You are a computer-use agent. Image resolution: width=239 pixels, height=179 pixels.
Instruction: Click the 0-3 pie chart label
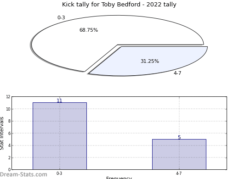coord(61,17)
